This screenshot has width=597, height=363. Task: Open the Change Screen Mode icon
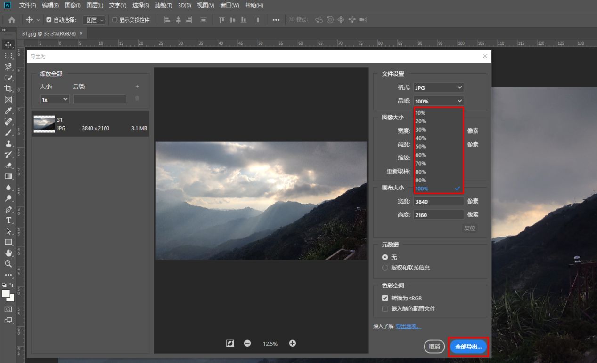pyautogui.click(x=8, y=321)
